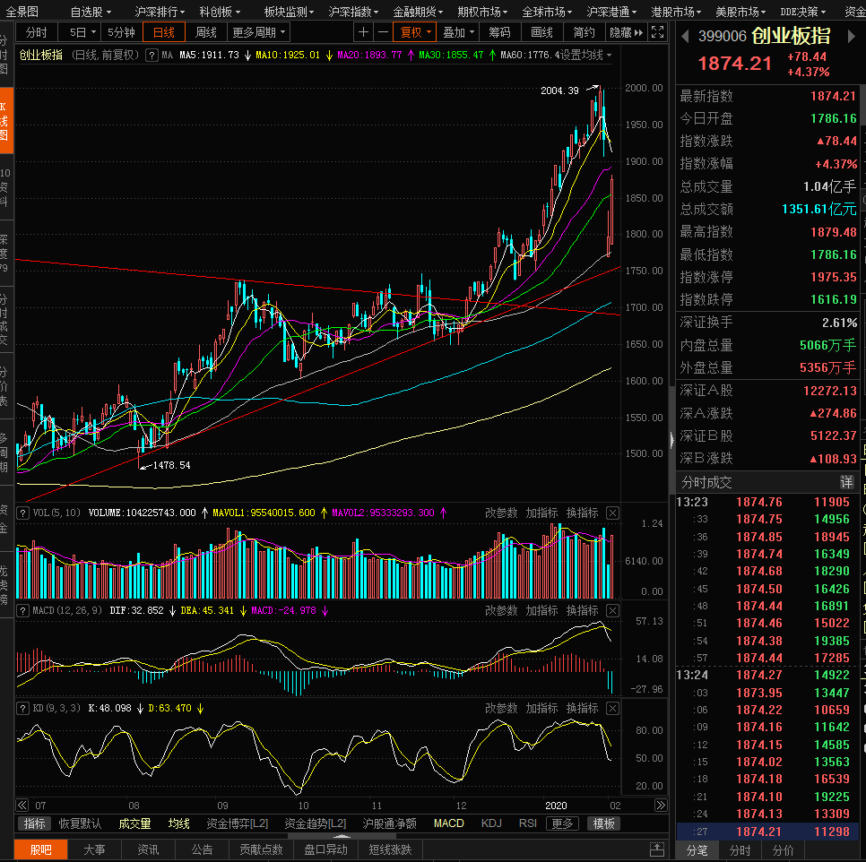Toggle fullscreen chart icon
Viewport: 866px width, 862px height.
pos(657,32)
